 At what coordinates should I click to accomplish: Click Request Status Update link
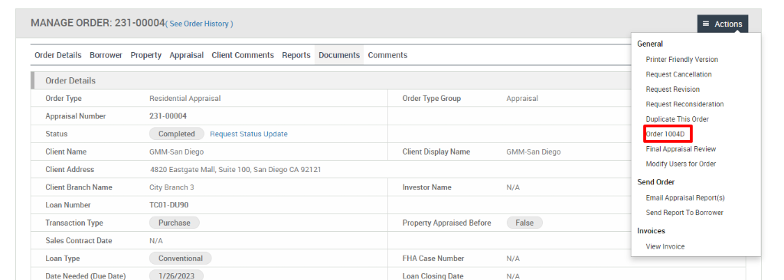click(249, 134)
